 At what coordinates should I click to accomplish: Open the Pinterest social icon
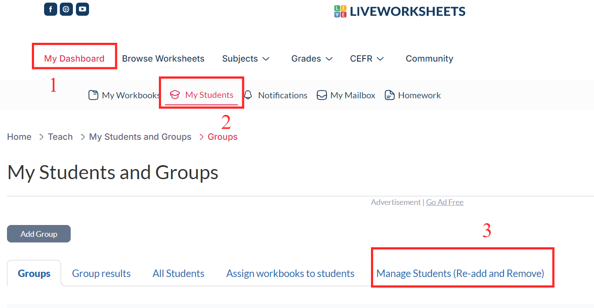click(x=66, y=9)
